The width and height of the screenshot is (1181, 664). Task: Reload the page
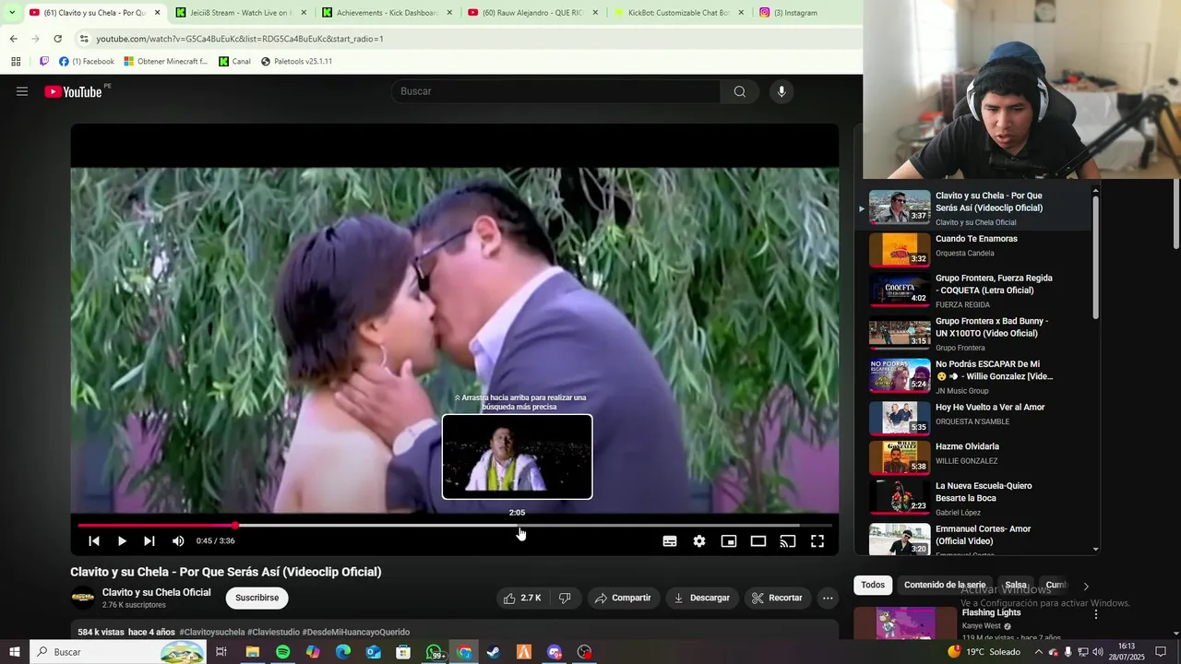click(x=57, y=39)
